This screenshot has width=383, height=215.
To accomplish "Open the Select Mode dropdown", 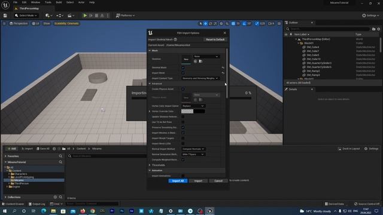I will tap(26, 16).
